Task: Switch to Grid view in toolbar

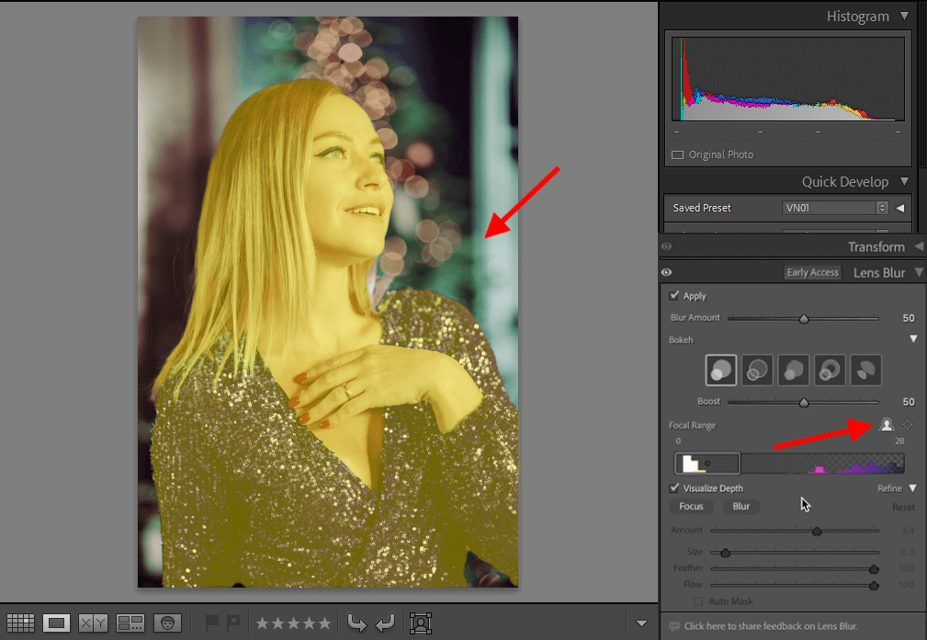Action: (21, 623)
